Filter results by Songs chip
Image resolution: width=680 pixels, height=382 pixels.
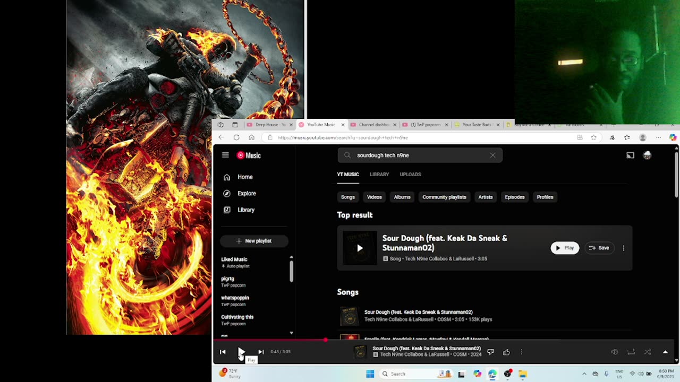(x=348, y=197)
